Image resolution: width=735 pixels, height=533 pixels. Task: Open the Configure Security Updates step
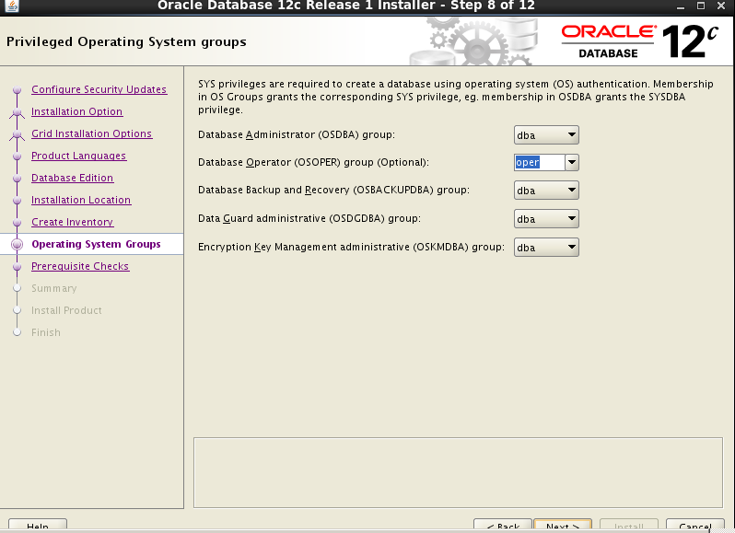(x=99, y=89)
